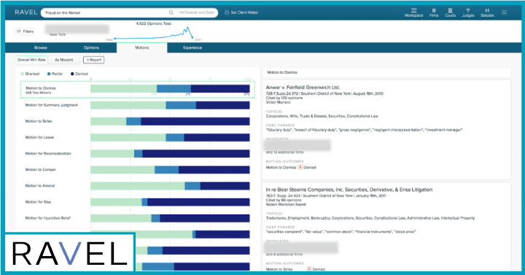525x275 pixels.
Task: Switch to the Experience tab
Action: [192, 48]
